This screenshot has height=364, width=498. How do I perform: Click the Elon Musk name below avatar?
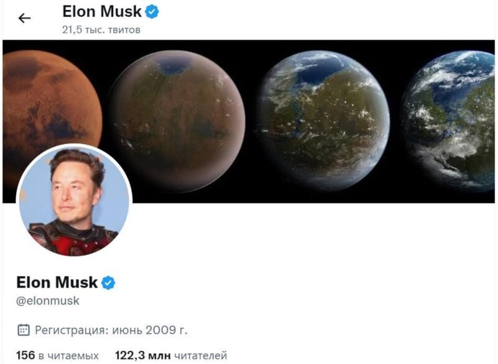click(57, 283)
